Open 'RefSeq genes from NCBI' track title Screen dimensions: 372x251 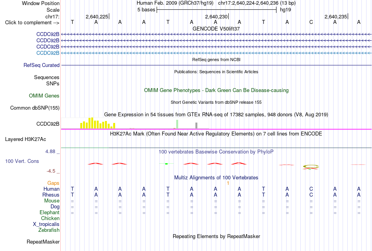[x=216, y=60]
